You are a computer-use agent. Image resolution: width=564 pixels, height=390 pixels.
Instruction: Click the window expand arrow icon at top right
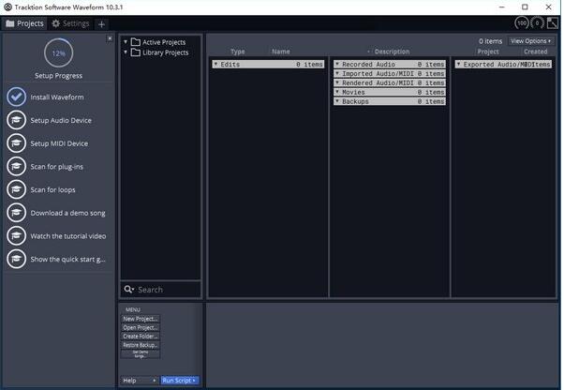tap(553, 23)
